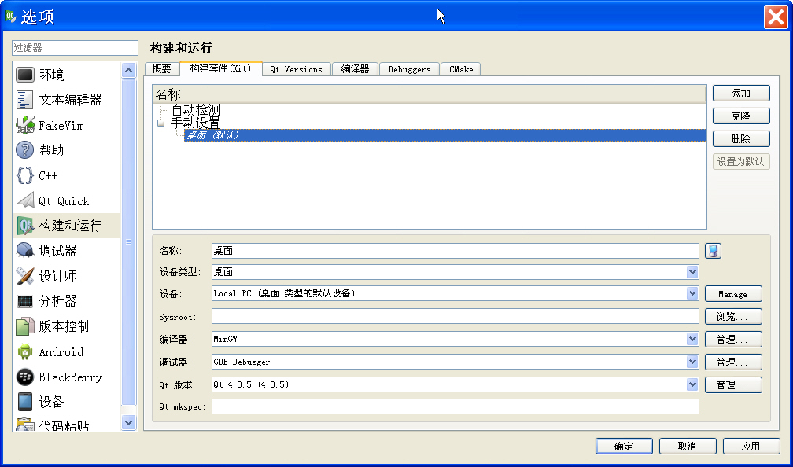Click the Sysroot input field
Screen dimensions: 793x467
456,316
